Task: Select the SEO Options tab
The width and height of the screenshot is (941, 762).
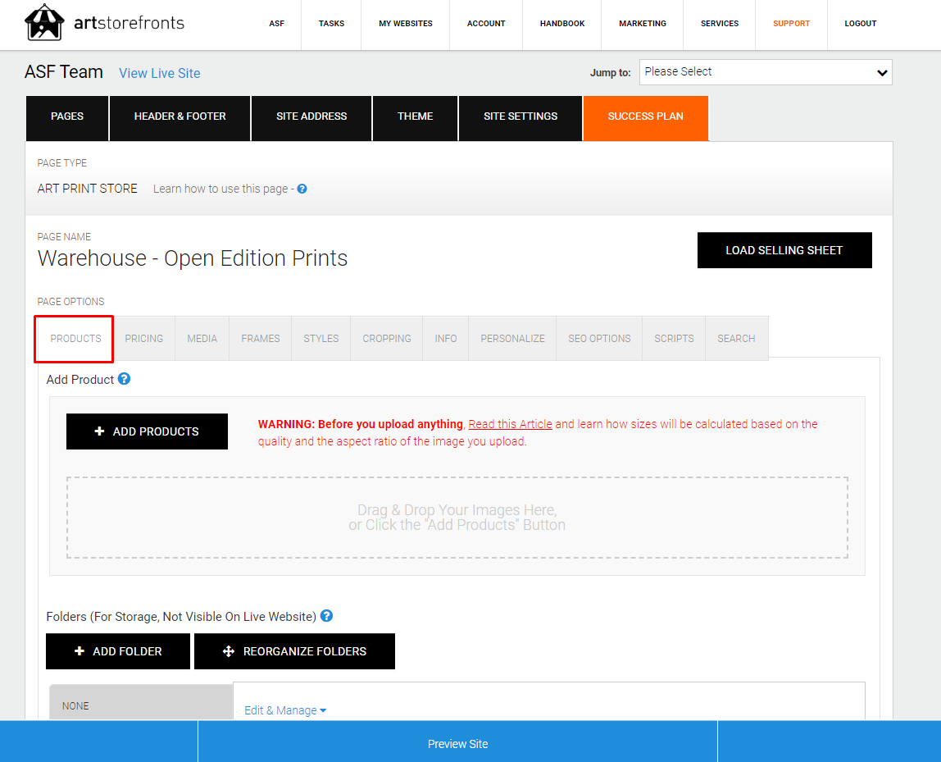Action: [x=599, y=339]
